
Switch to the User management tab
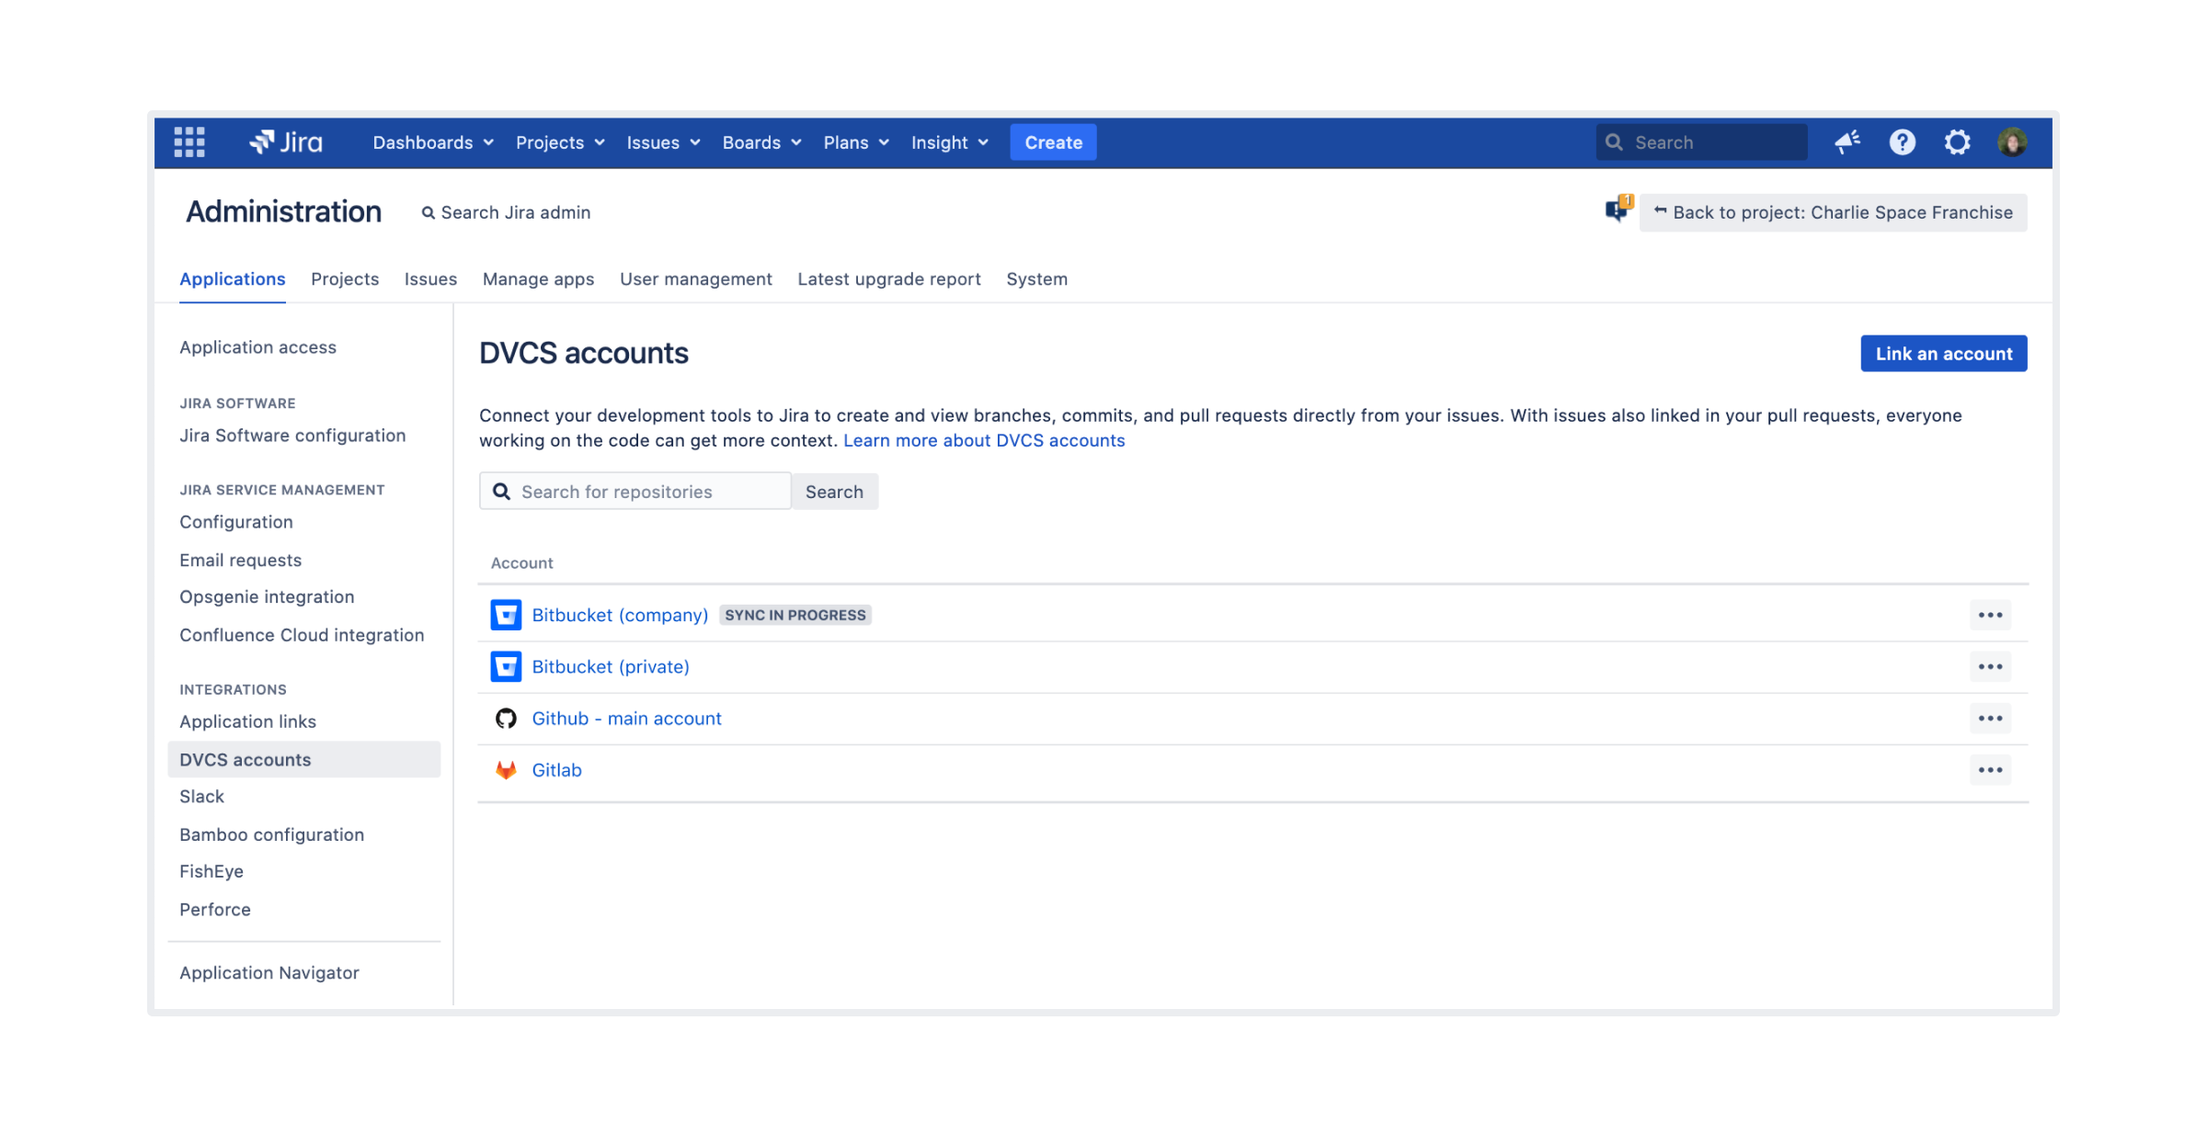[695, 279]
